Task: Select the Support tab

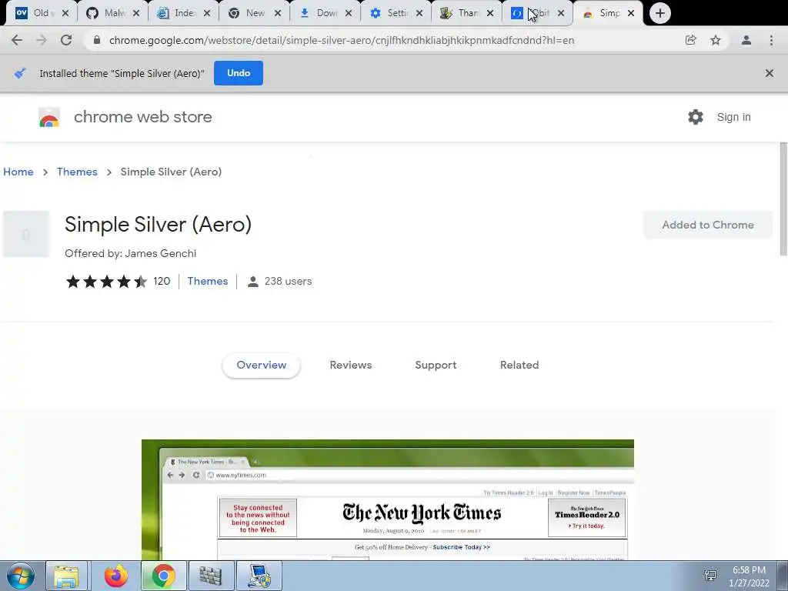Action: (x=436, y=366)
